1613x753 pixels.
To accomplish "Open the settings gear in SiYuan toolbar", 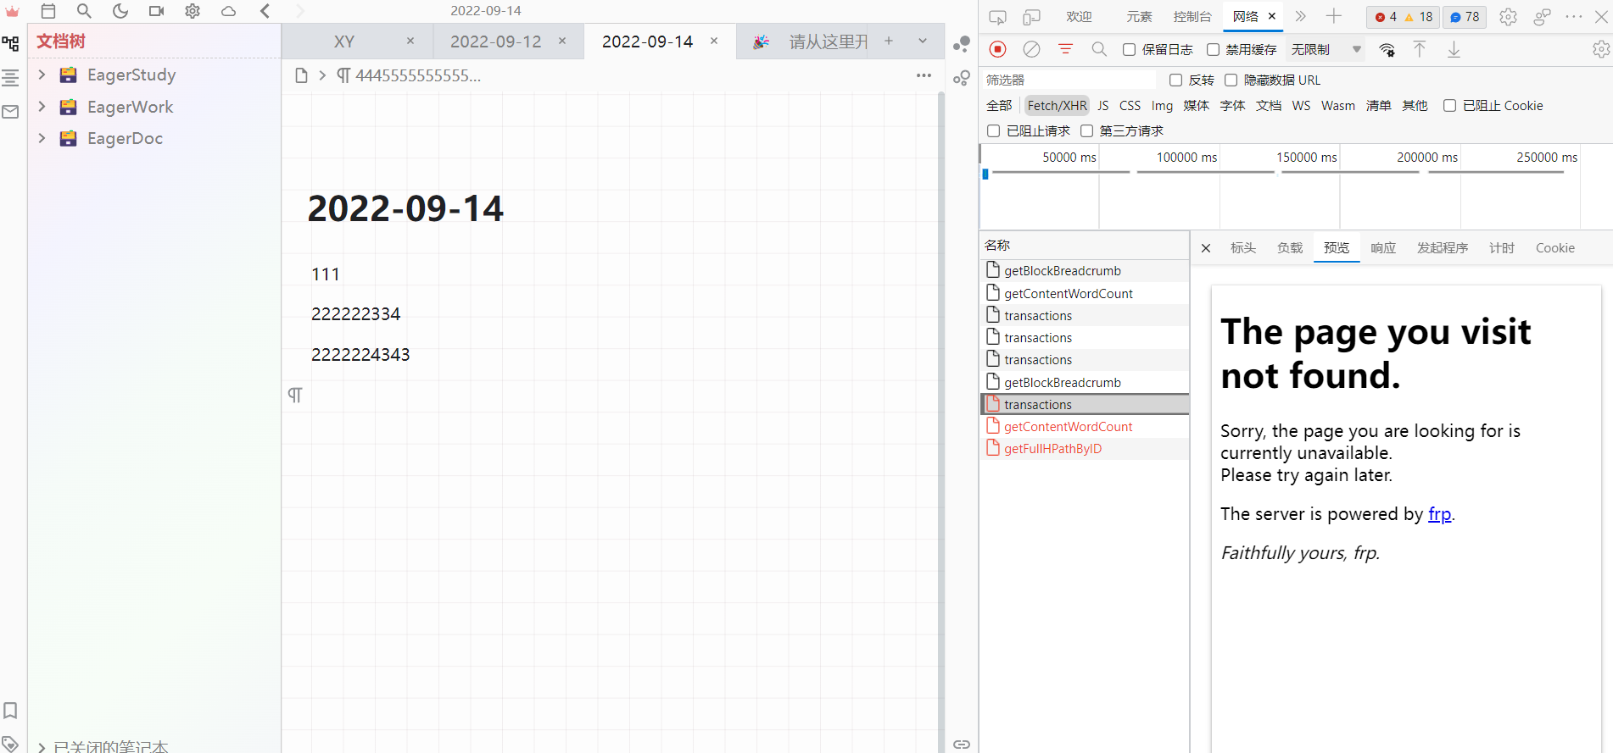I will 193,11.
